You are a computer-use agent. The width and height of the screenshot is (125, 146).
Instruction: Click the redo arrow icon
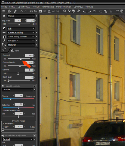coord(26,11)
